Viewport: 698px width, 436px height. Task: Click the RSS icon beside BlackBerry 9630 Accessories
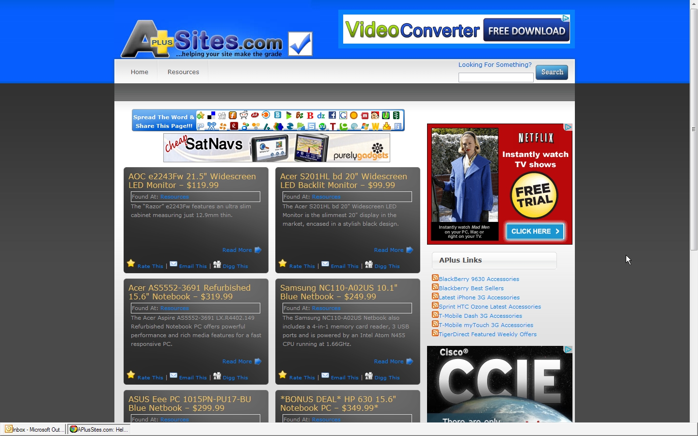point(435,278)
